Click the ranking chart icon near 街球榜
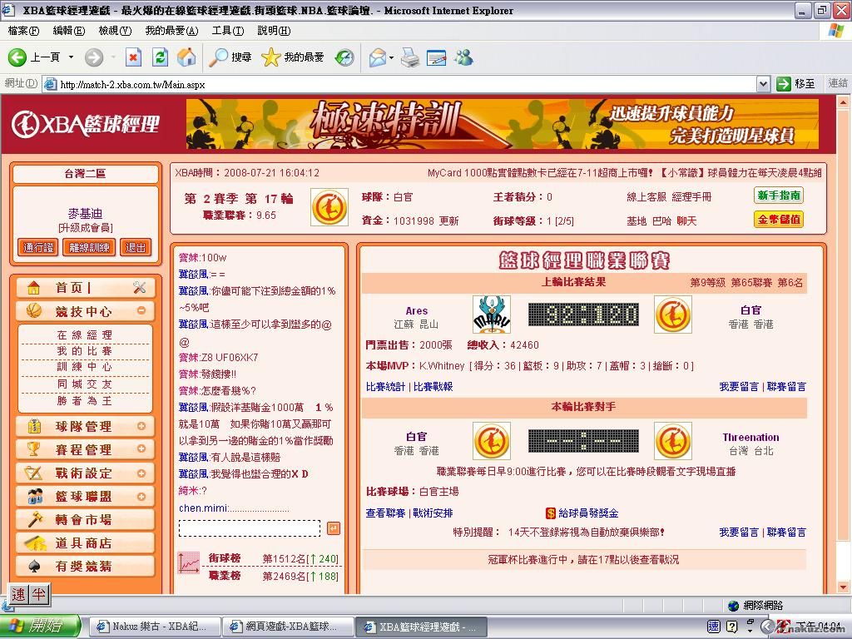 click(x=188, y=564)
